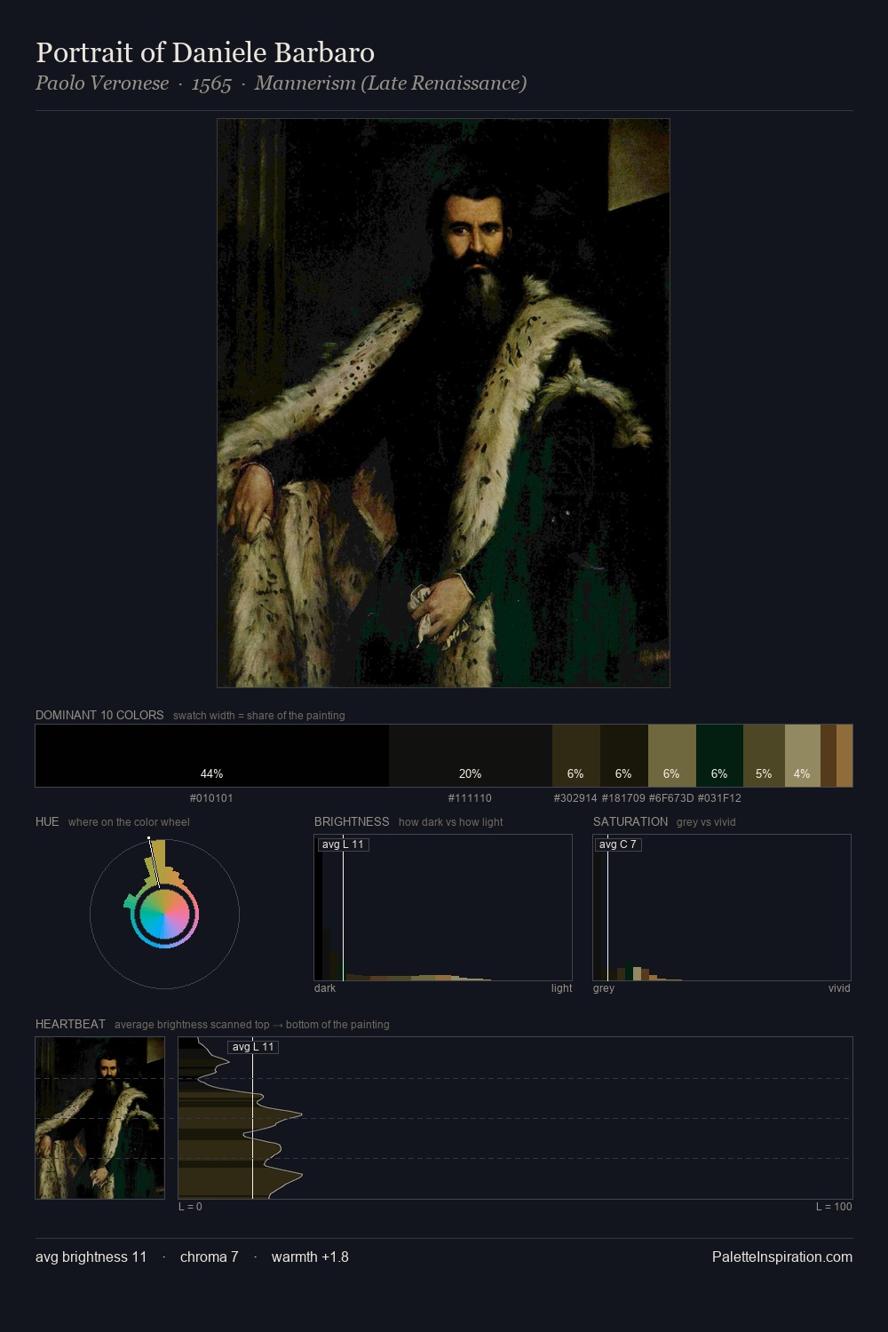The width and height of the screenshot is (888, 1332).
Task: Click the '#6F673D' hex code label
Action: click(x=671, y=797)
